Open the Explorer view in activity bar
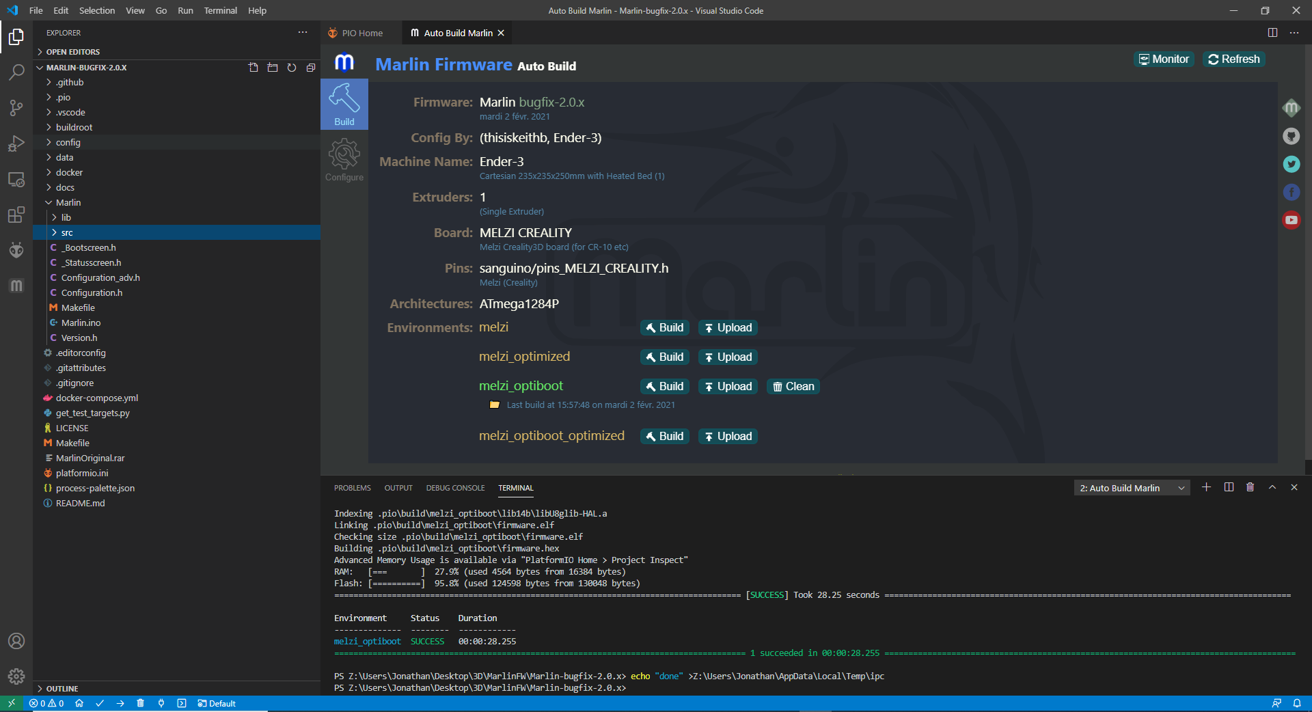 (16, 37)
